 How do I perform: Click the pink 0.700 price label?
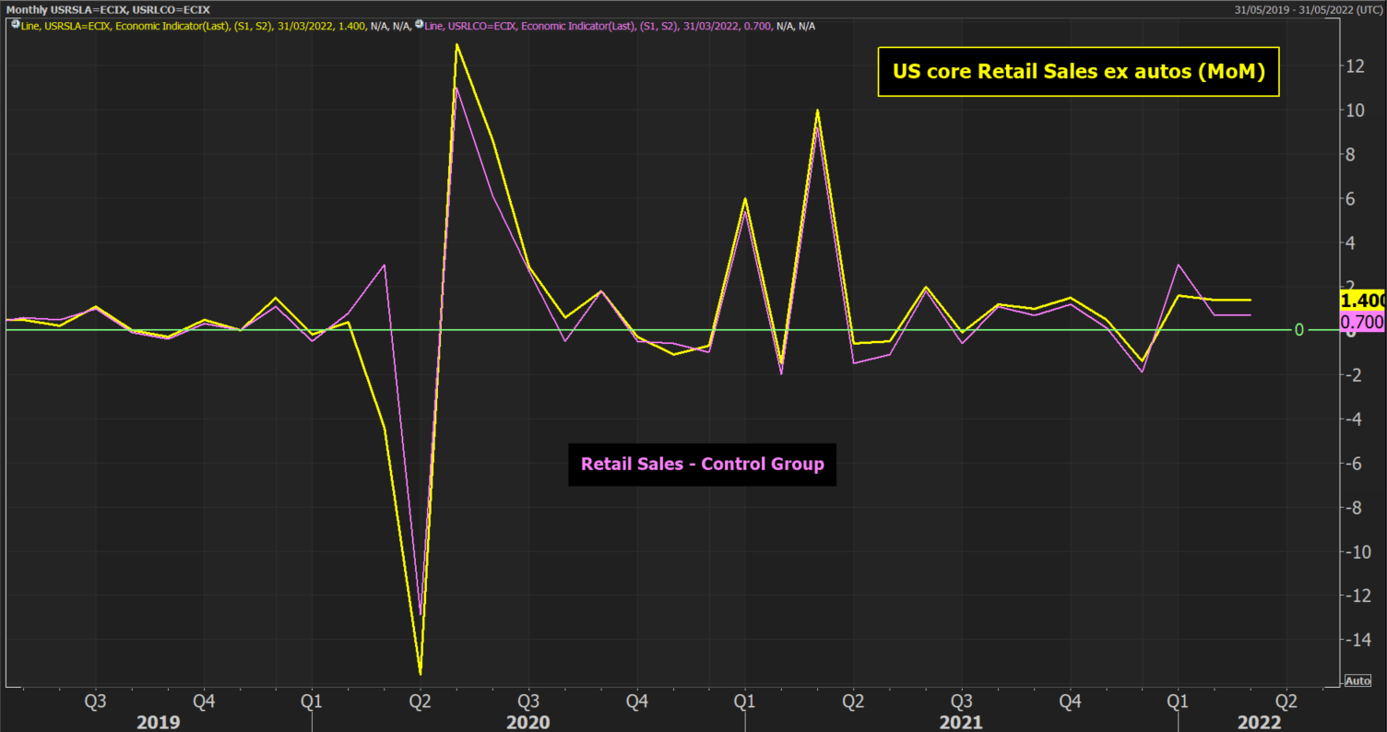pos(1361,322)
